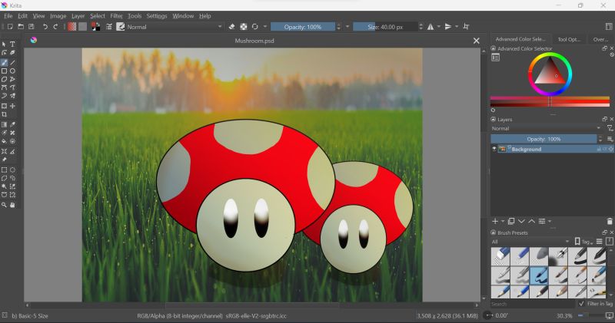Toggle eraser mode in the toolbar
Screen dimensions: 615x323
point(232,27)
